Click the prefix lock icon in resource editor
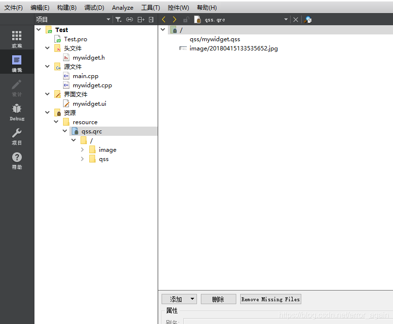Image resolution: width=393 pixels, height=324 pixels. [x=174, y=30]
